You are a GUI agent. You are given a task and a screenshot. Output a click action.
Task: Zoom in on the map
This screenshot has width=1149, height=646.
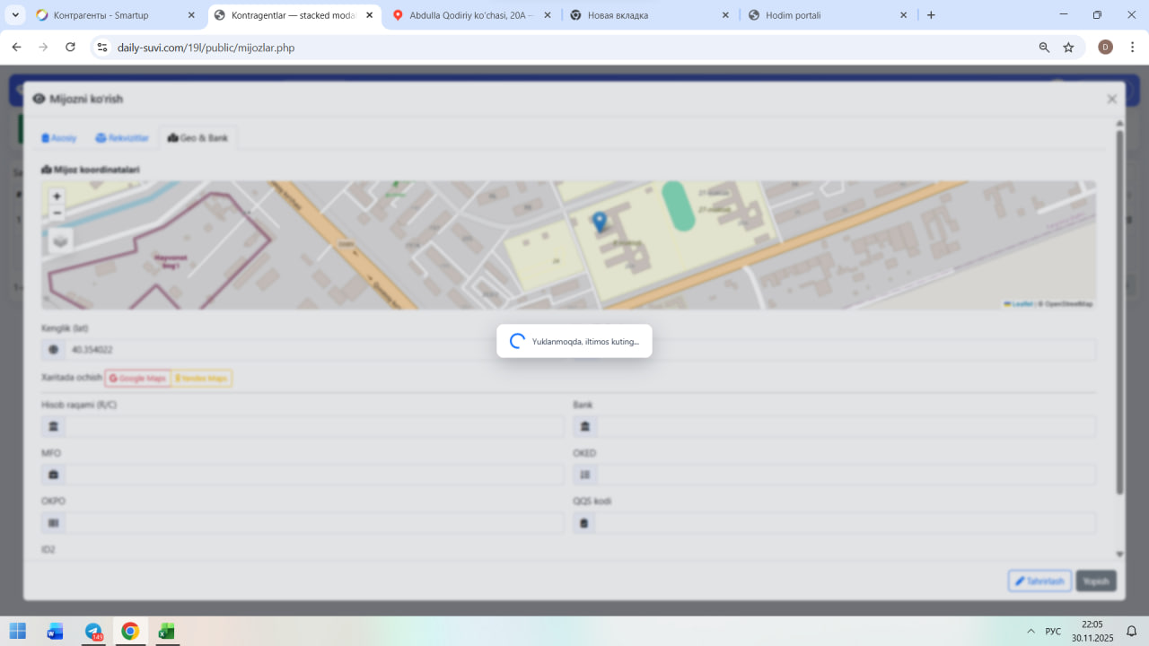pos(57,196)
